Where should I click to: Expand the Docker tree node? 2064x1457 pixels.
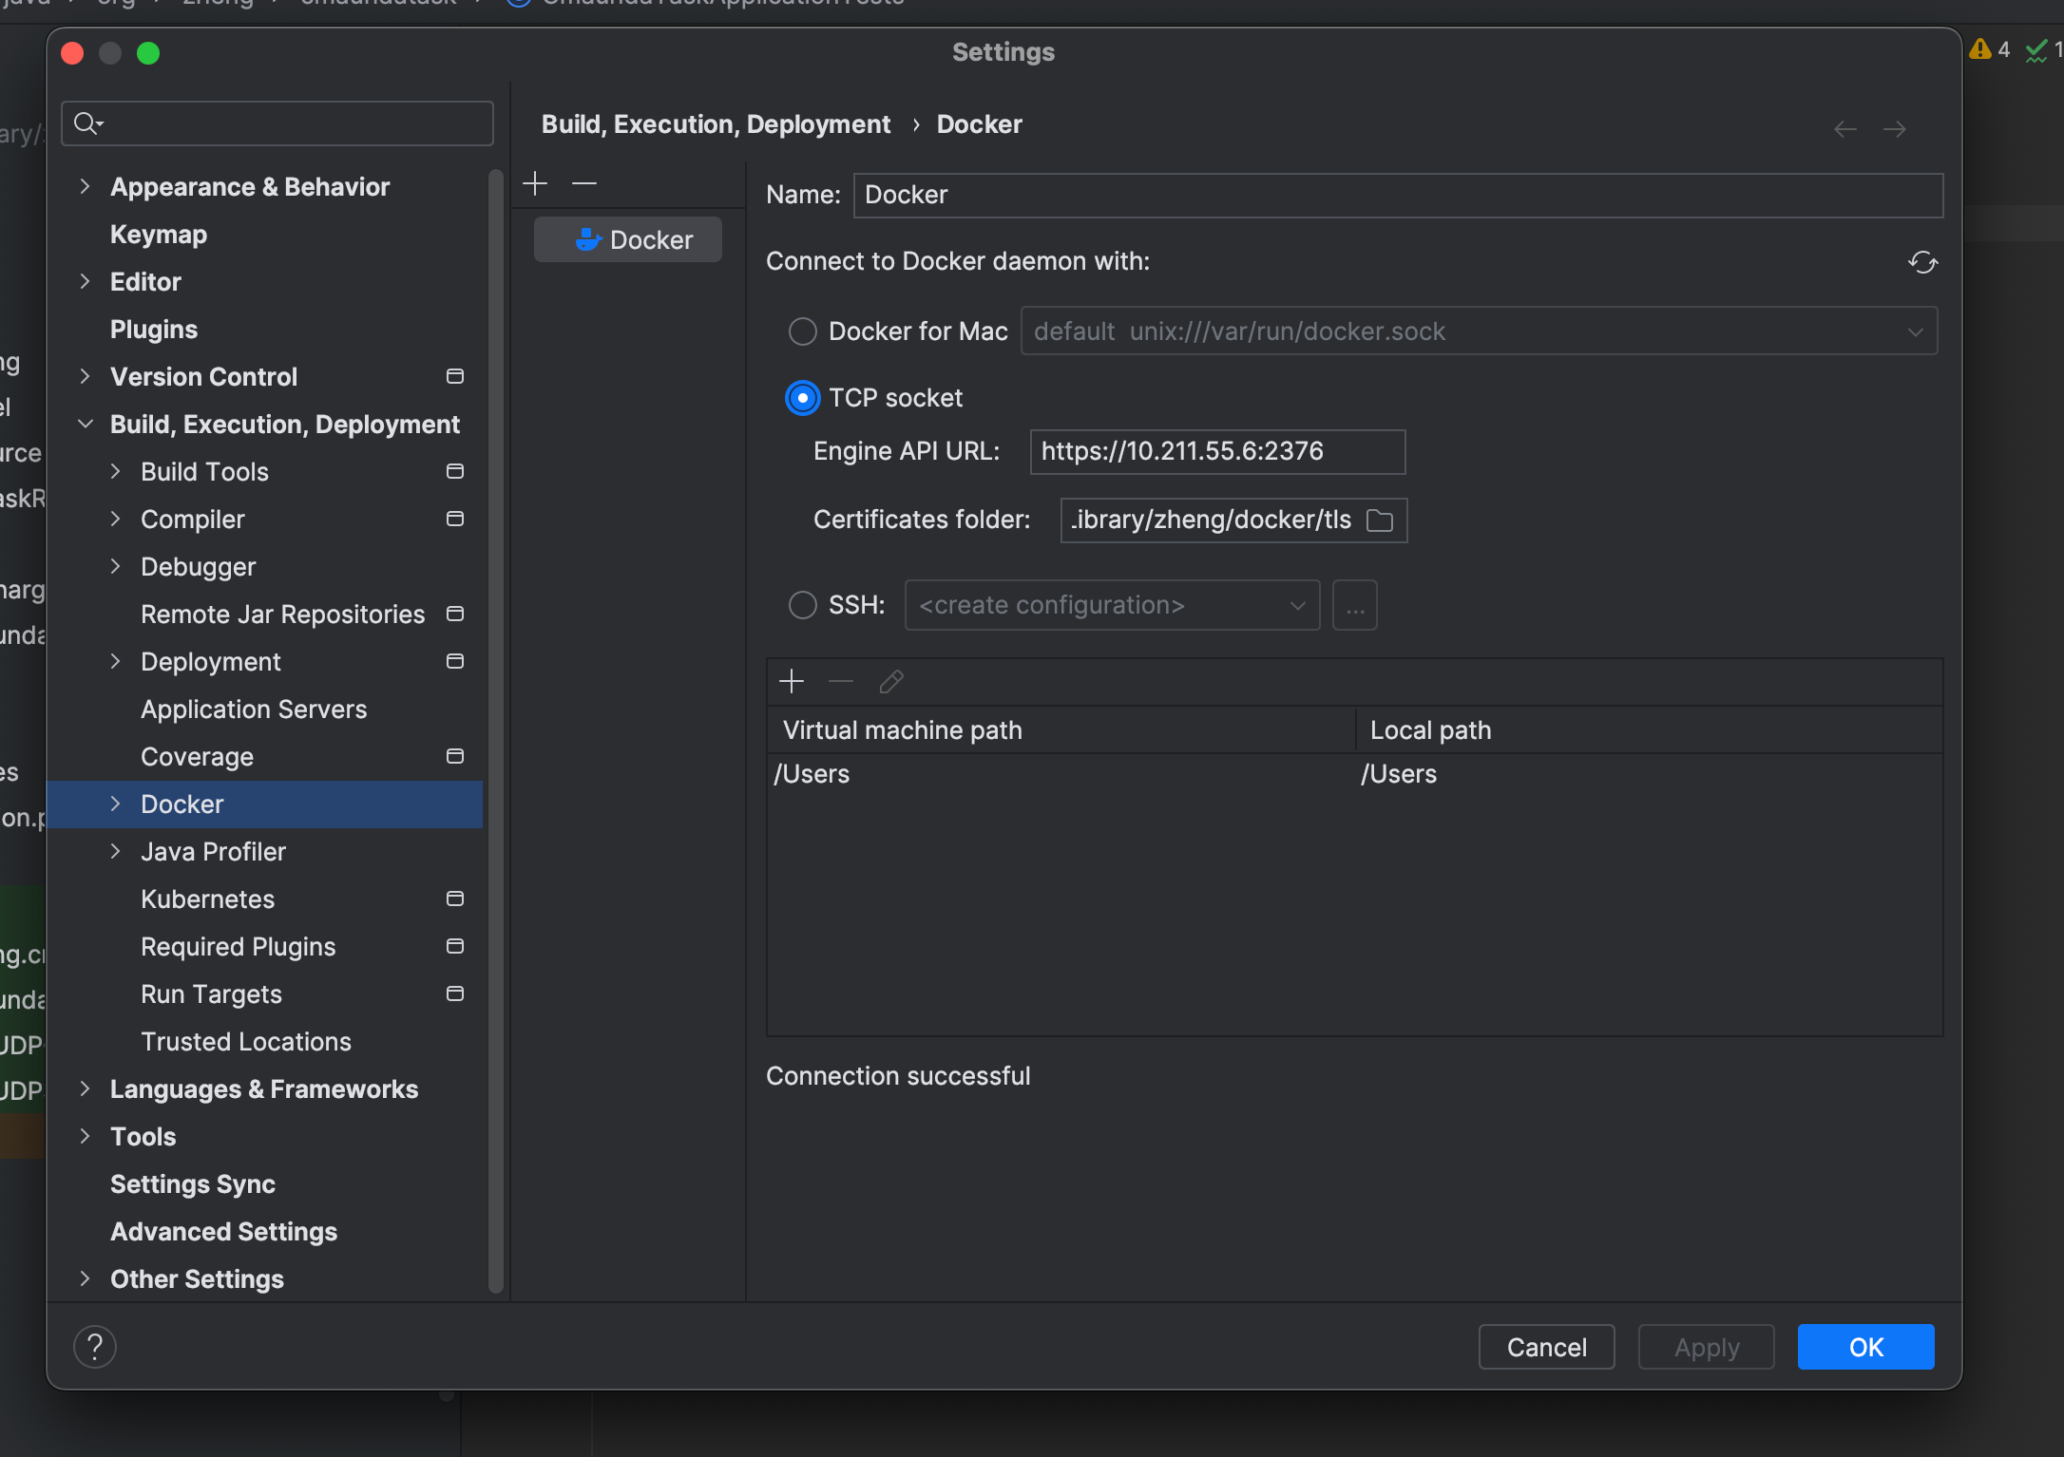(x=115, y=804)
